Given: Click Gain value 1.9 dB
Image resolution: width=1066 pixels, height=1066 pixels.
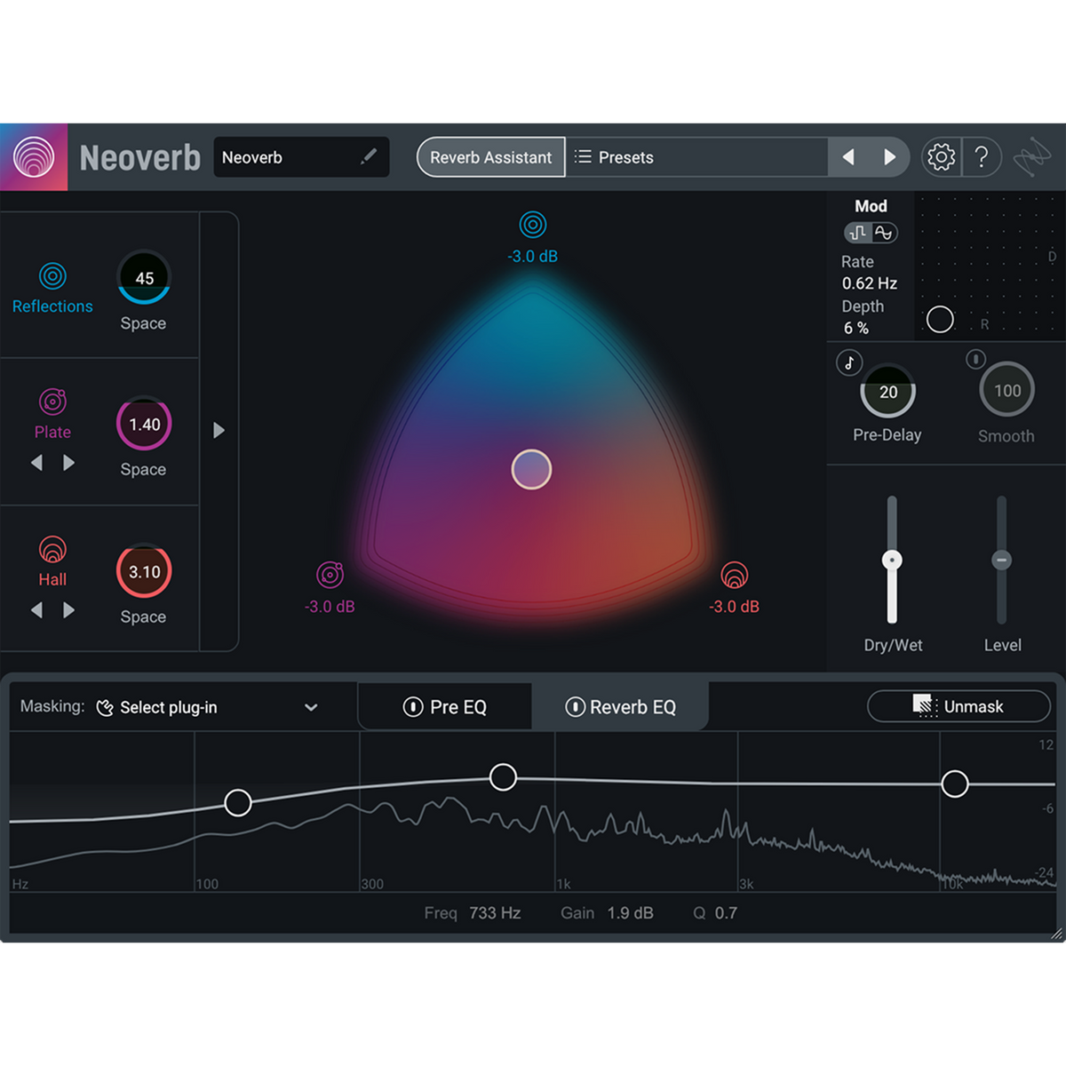Looking at the screenshot, I should point(631,913).
